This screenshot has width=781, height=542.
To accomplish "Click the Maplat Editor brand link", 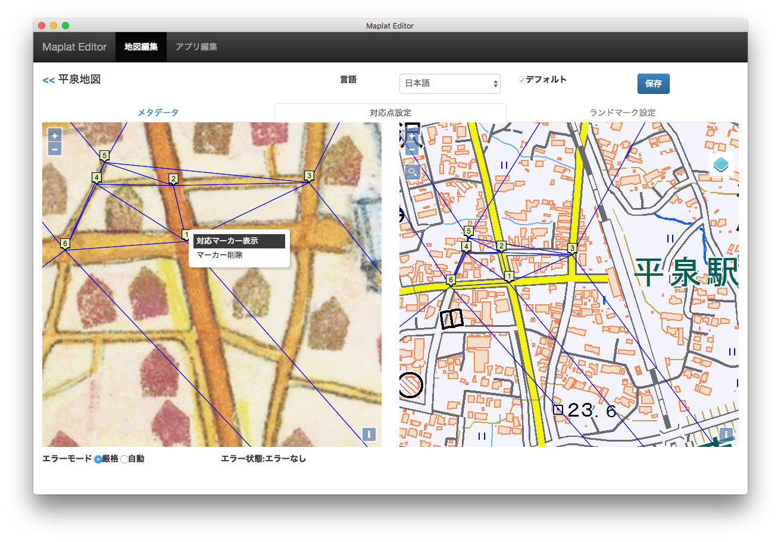I will 74,47.
